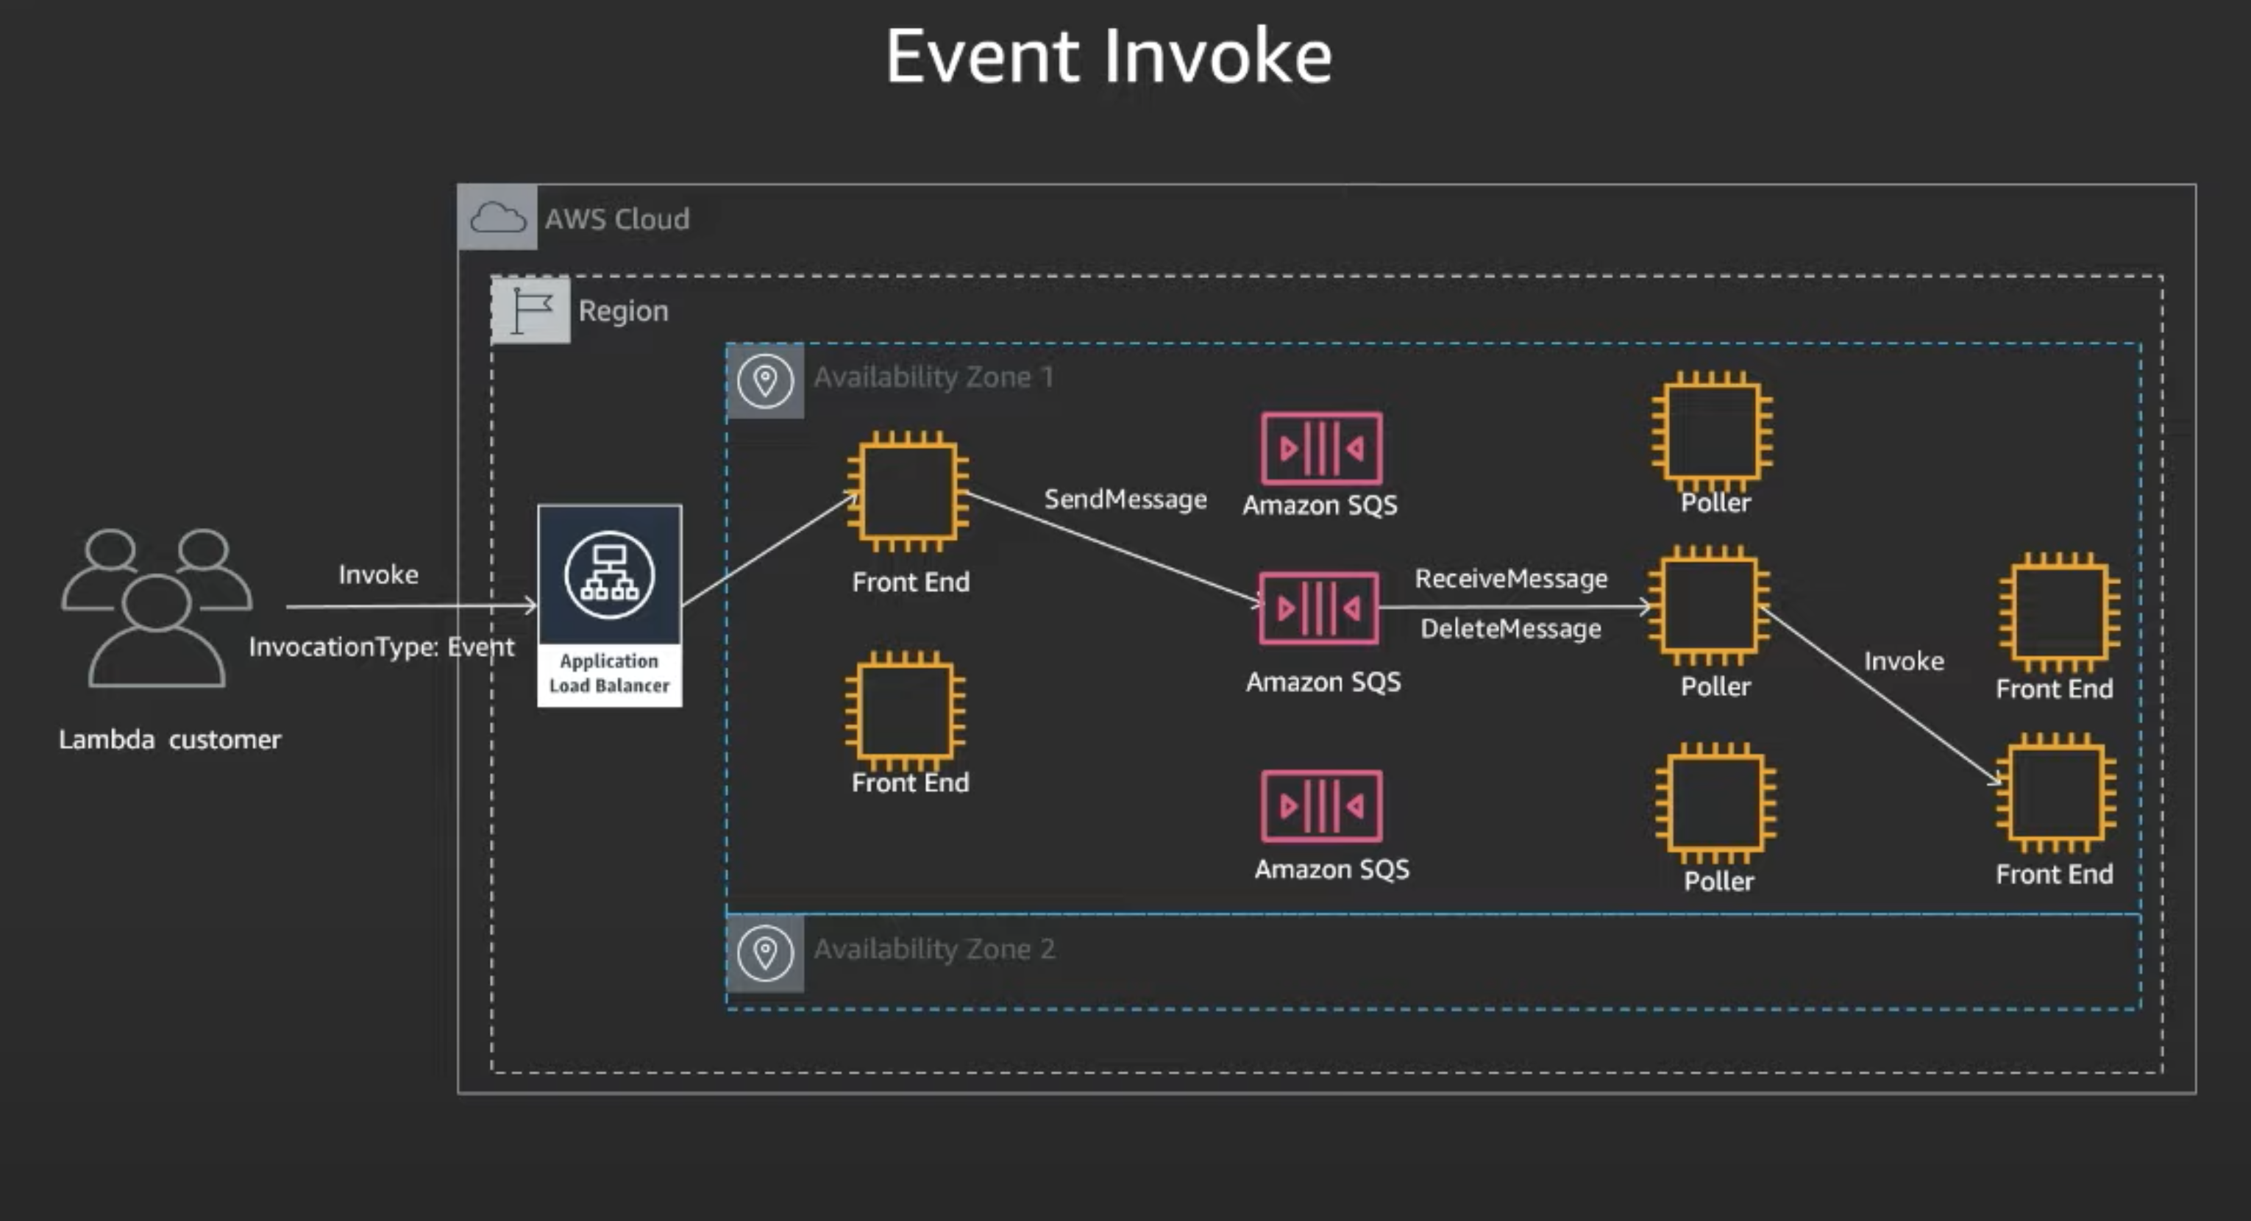Click the Availability Zone 2 label
The image size is (2251, 1221).
[934, 949]
